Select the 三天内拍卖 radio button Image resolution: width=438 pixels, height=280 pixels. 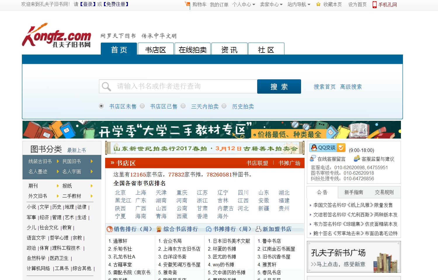click(x=183, y=106)
